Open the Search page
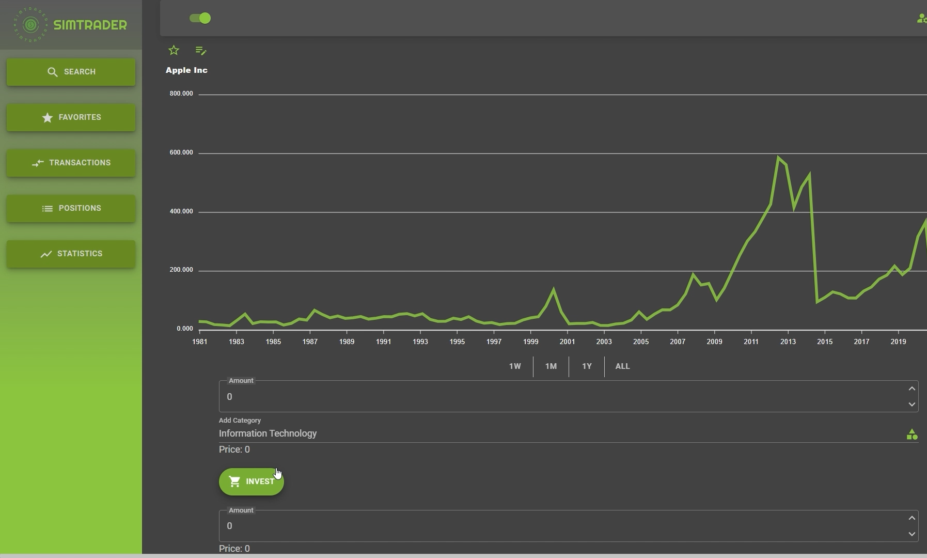927x558 pixels. point(71,72)
